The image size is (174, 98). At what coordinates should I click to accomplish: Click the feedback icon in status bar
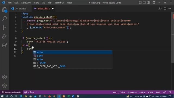(x=164, y=92)
